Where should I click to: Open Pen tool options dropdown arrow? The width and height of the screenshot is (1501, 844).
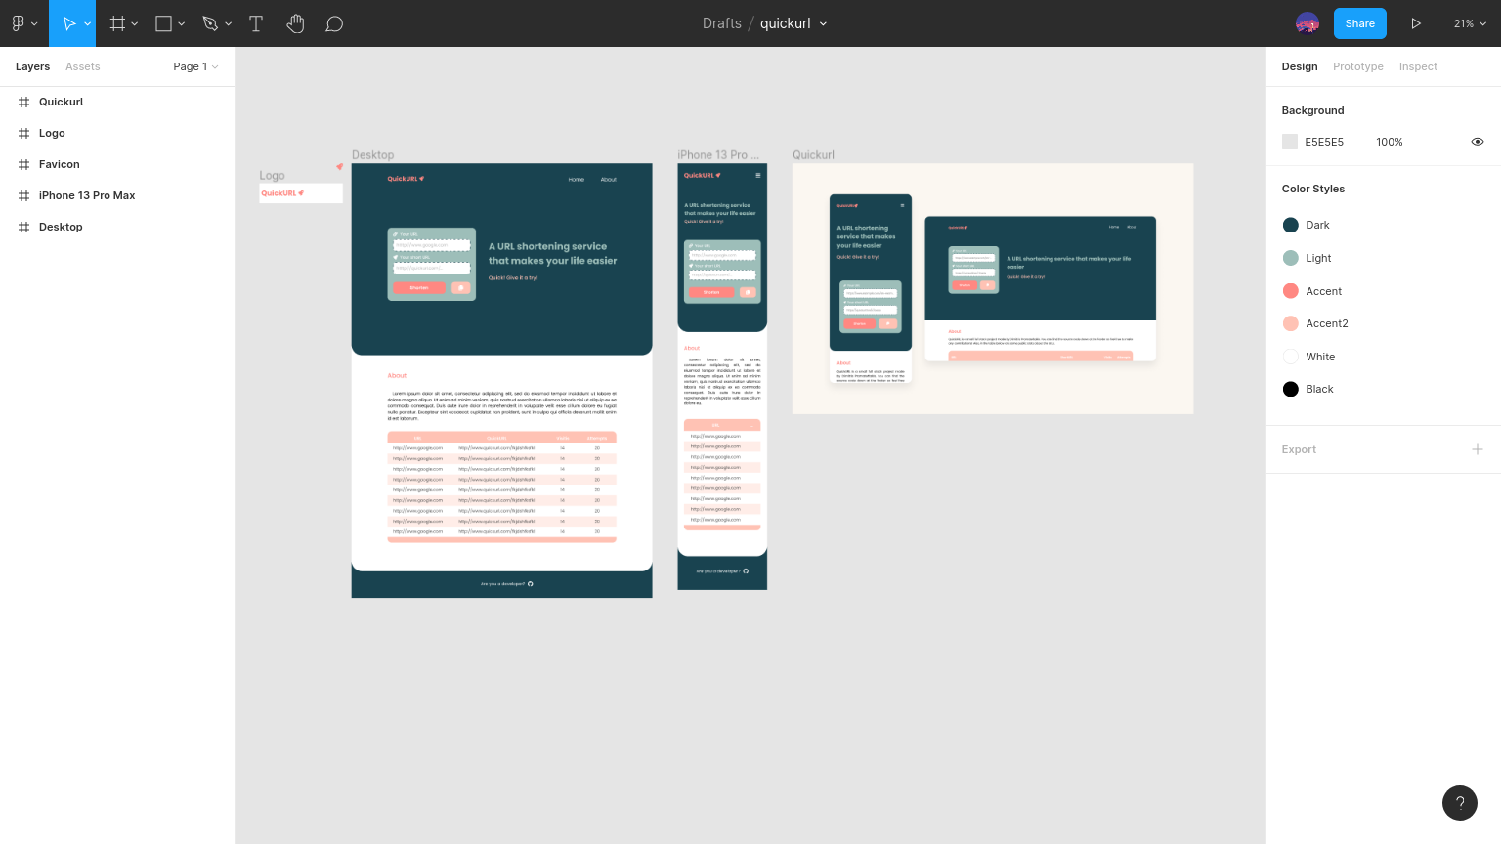[x=229, y=23]
